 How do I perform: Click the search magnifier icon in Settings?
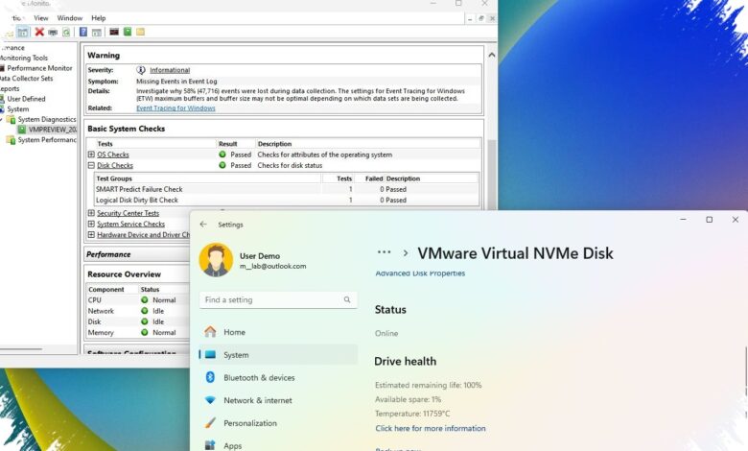point(347,299)
